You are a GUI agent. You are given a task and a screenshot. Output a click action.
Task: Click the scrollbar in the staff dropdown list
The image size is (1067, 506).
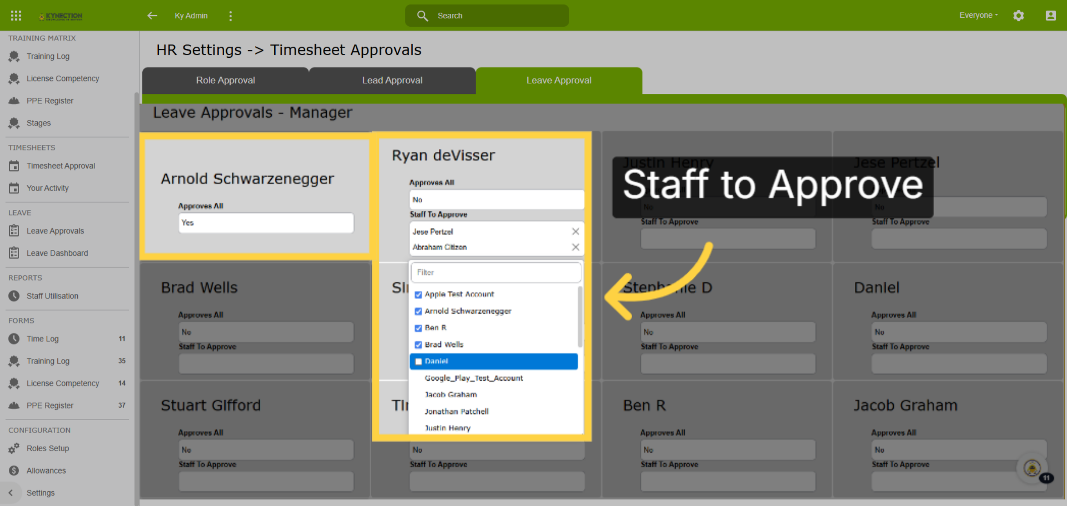(580, 317)
